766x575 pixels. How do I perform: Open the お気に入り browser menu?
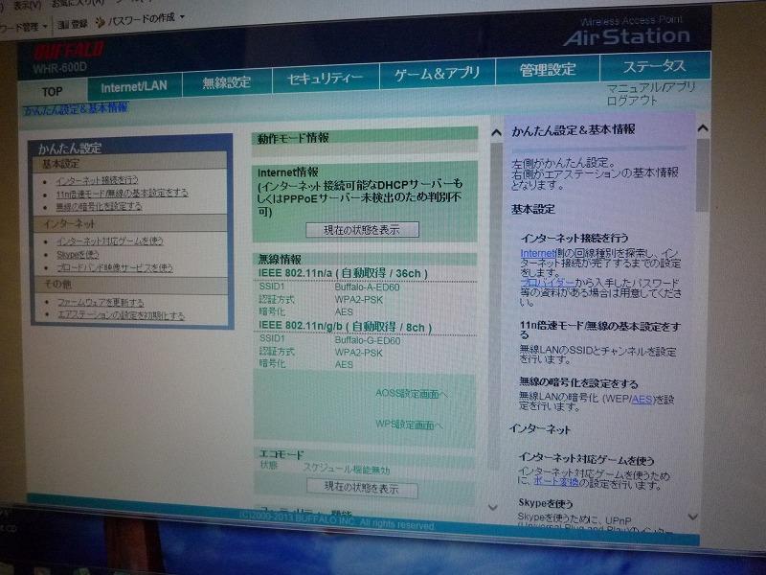[x=79, y=3]
